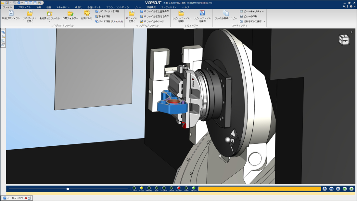This screenshot has width=357, height=201.
Task: Expand the save icon dropdown in quick access toolbar
Action: pos(10,3)
